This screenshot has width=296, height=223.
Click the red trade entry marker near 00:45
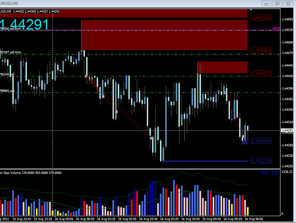[x=86, y=76]
